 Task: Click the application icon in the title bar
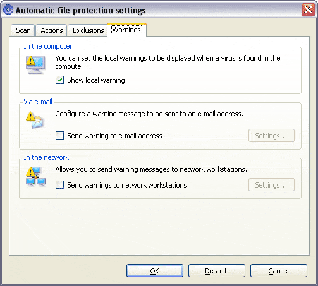tap(8, 9)
